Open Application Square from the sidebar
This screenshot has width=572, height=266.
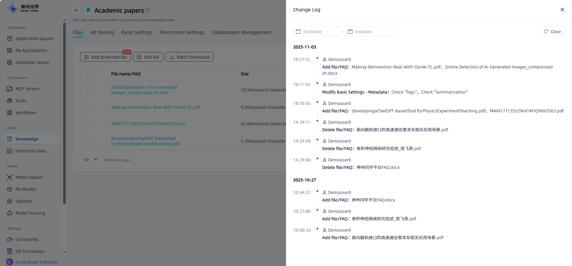pyautogui.click(x=34, y=39)
